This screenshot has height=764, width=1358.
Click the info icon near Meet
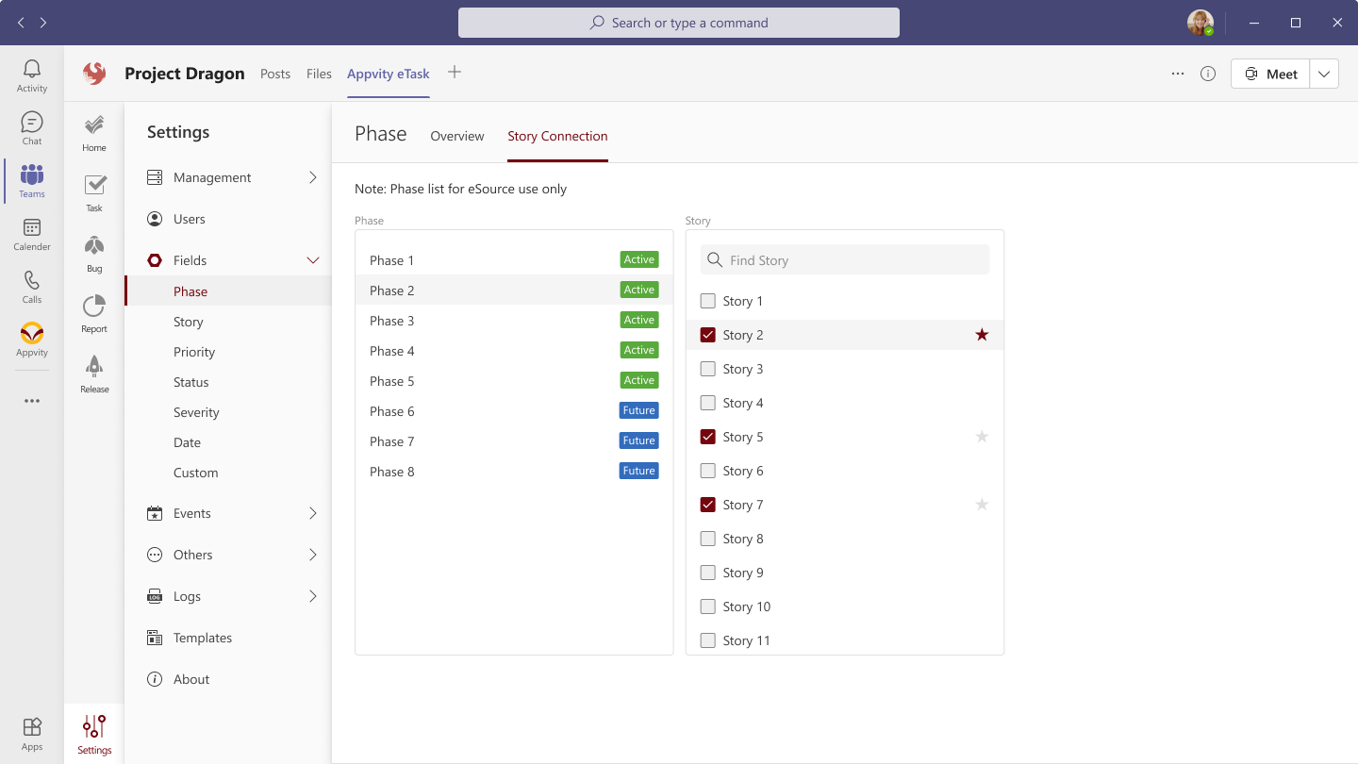click(x=1208, y=74)
